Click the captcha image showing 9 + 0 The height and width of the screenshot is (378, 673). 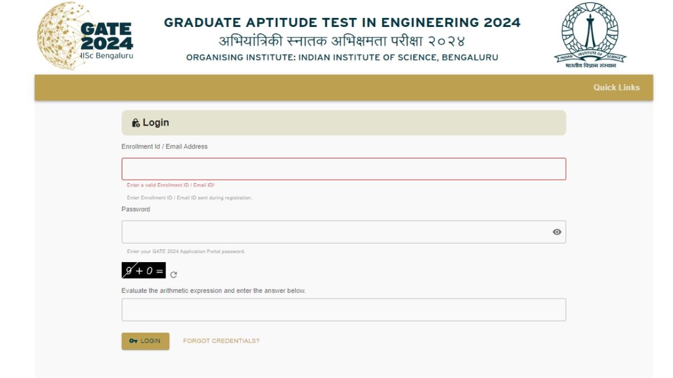(x=144, y=271)
